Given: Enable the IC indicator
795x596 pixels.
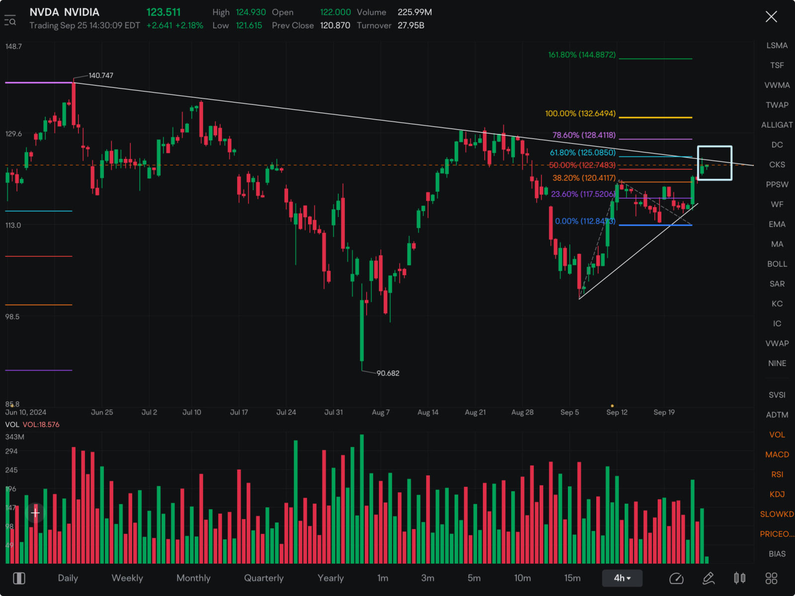Looking at the screenshot, I should click(777, 324).
